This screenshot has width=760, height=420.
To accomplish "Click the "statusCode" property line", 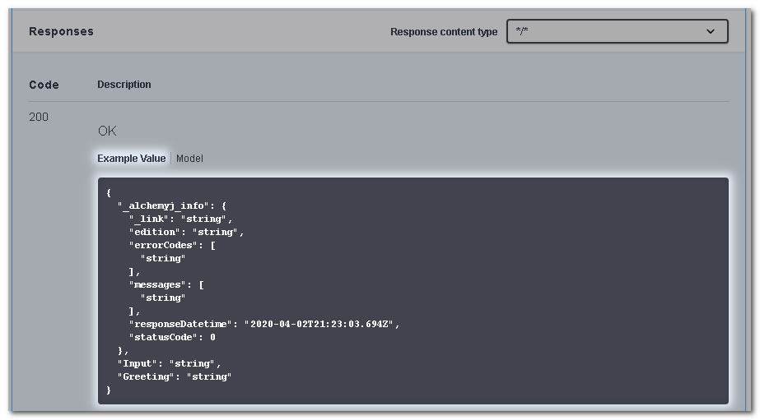I will 171,337.
